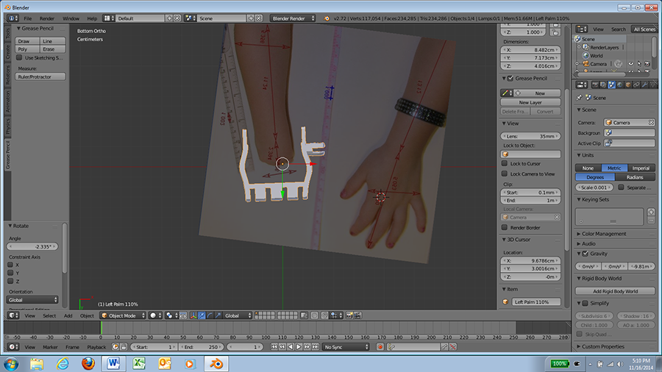Viewport: 662px width, 372px height.
Task: Jump to the last frame in playback controls
Action: click(316, 347)
